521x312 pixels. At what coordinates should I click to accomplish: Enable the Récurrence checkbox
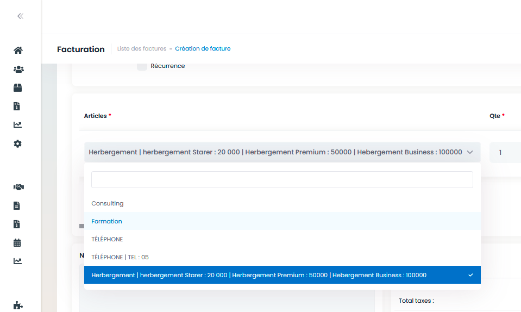pos(142,66)
